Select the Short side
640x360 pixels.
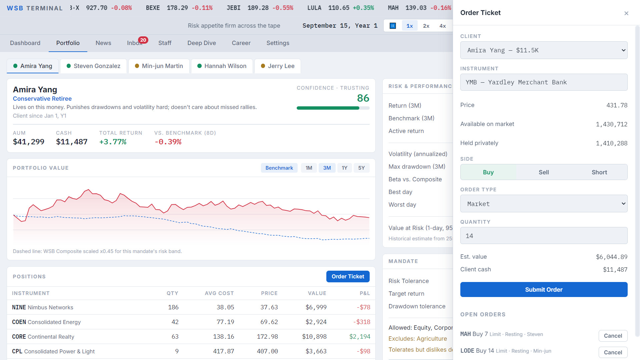coord(599,172)
